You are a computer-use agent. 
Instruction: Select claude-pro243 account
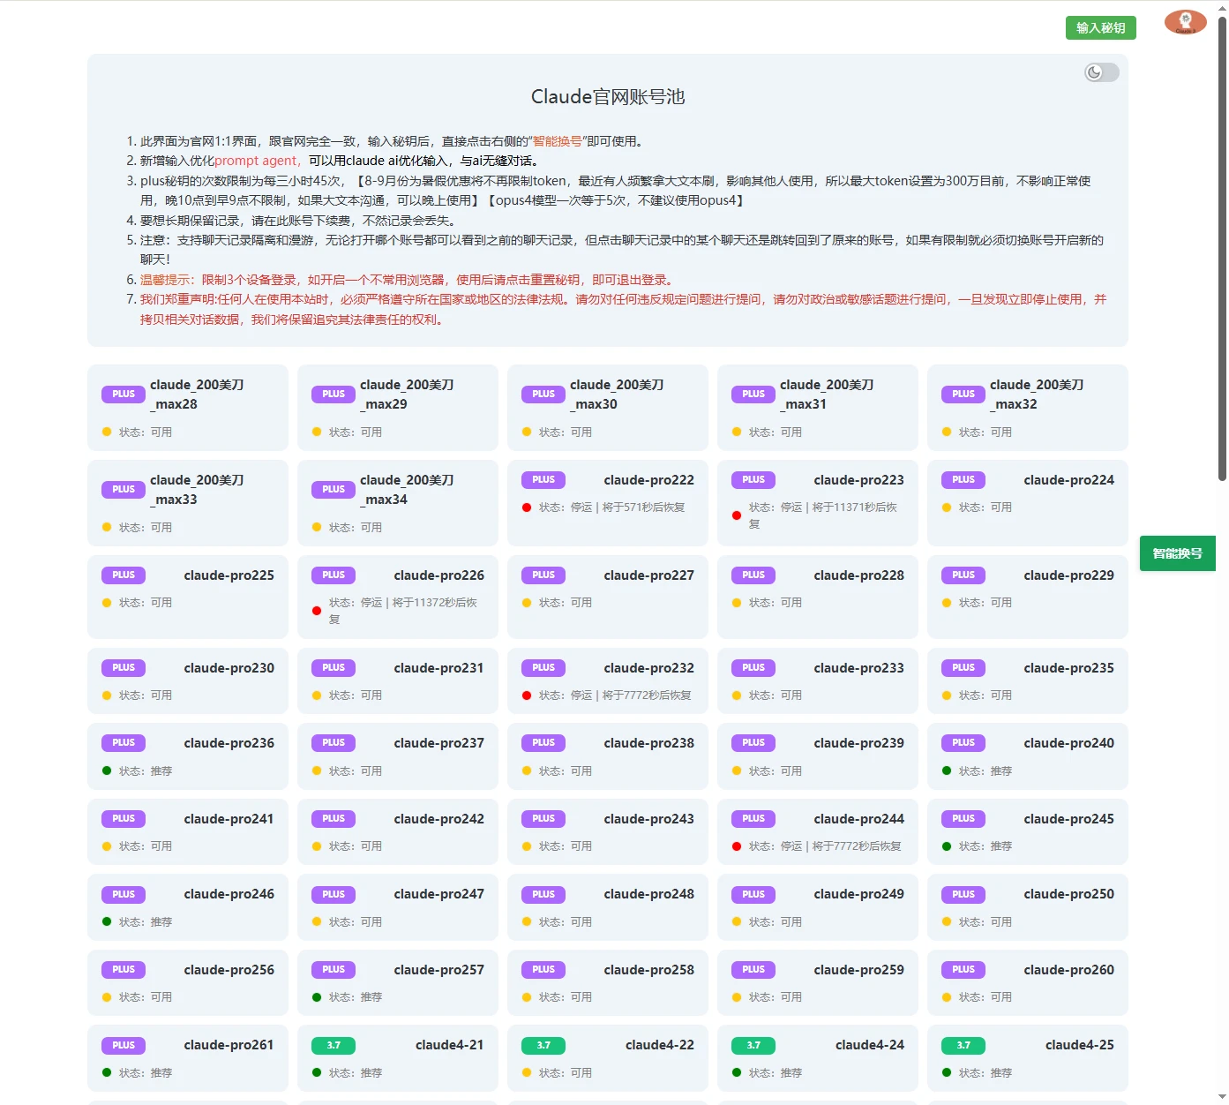tap(608, 831)
